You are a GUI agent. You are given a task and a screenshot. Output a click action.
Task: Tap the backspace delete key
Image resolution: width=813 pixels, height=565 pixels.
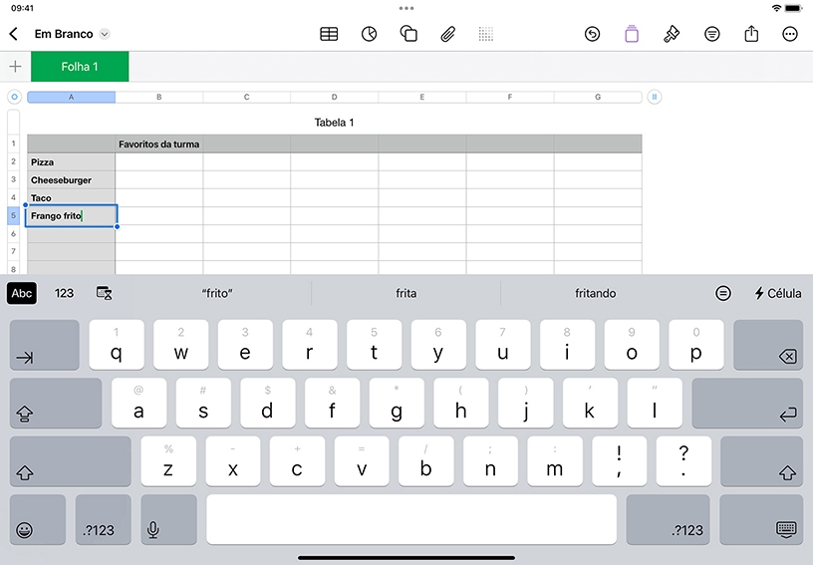pos(768,345)
